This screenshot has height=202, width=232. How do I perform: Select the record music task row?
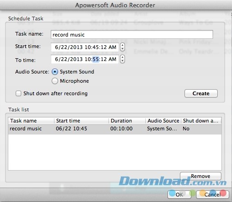pyautogui.click(x=115, y=129)
